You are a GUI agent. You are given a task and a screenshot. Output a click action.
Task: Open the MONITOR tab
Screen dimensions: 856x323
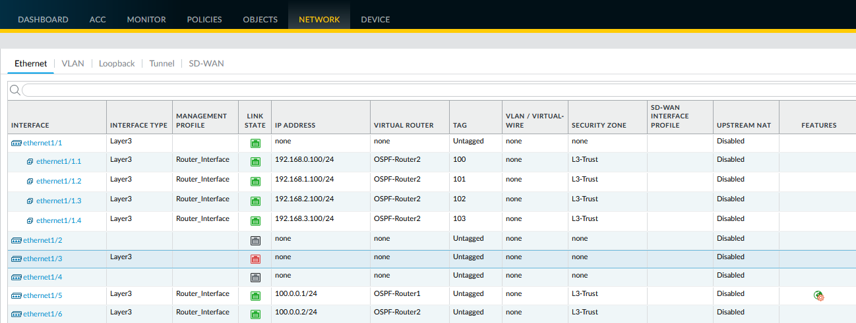click(x=146, y=20)
